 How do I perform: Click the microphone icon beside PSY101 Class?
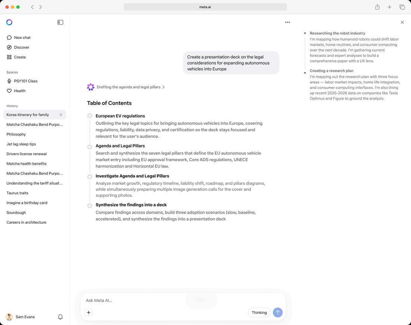click(x=9, y=81)
